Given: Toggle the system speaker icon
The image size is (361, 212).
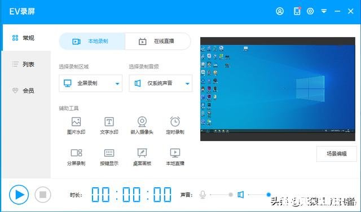Looking at the screenshot, I should (241, 195).
